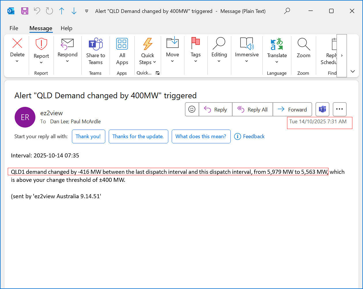This screenshot has height=289, width=363.
Task: Click the Delete message icon
Action: tap(17, 44)
